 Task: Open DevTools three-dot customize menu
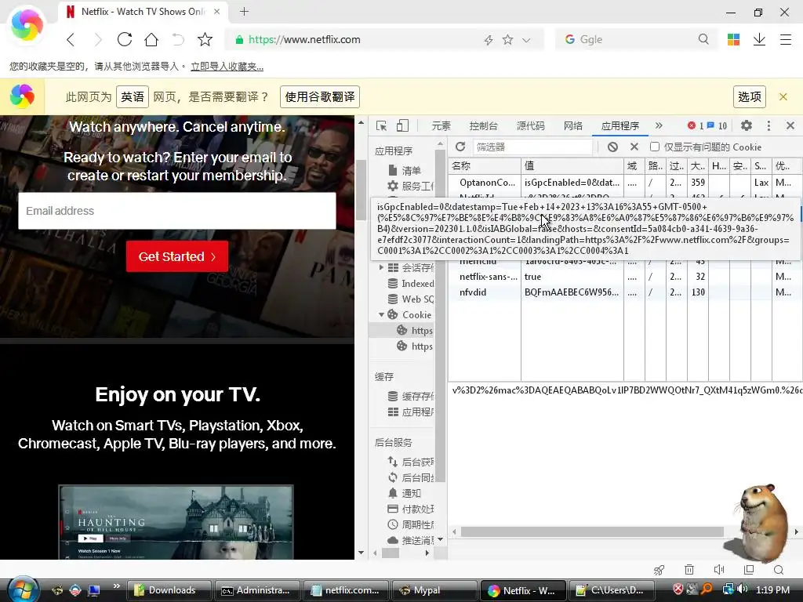point(768,125)
